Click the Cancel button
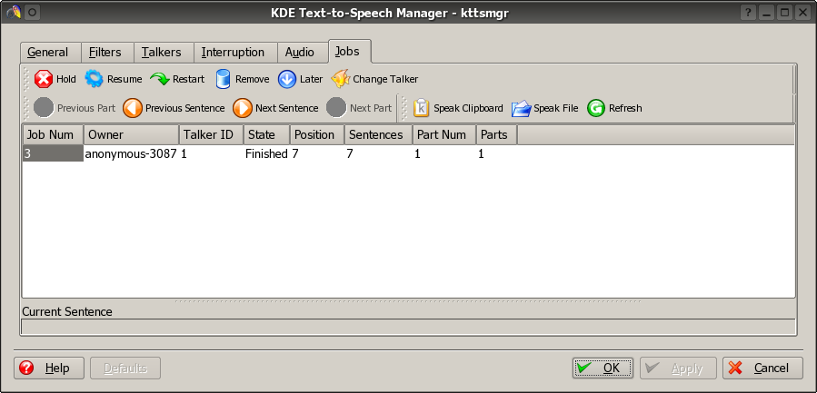The width and height of the screenshot is (817, 393). (762, 368)
